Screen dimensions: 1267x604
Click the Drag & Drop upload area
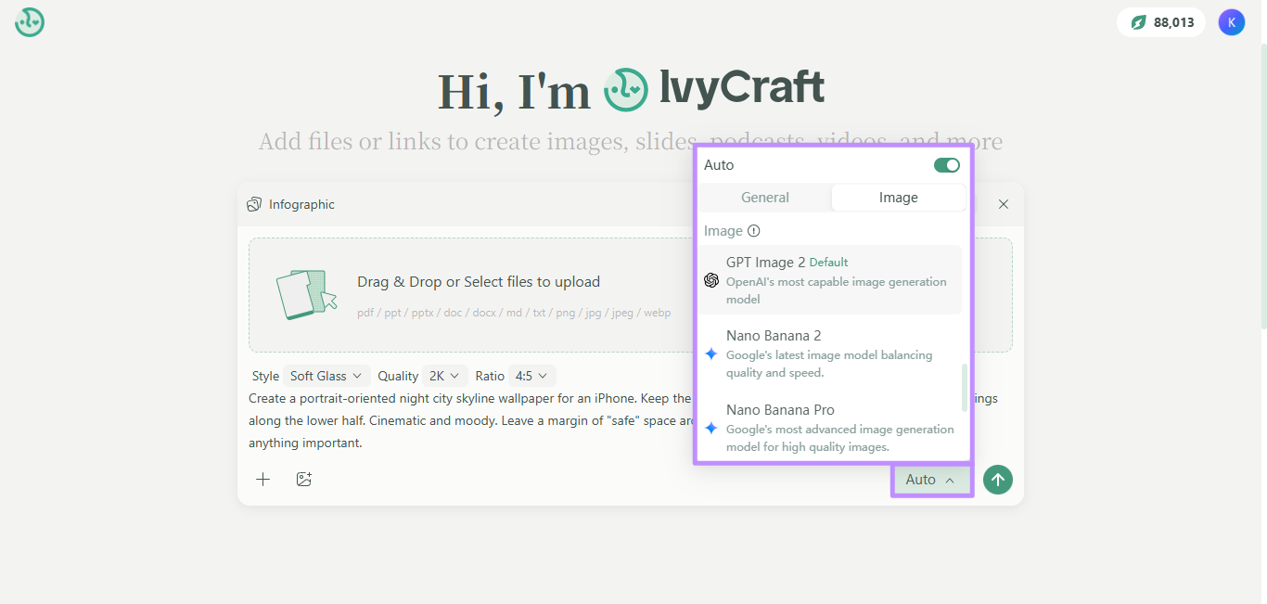(x=630, y=295)
